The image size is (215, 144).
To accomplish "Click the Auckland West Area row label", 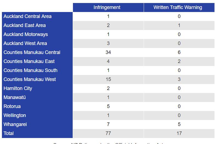I will click(25, 43).
